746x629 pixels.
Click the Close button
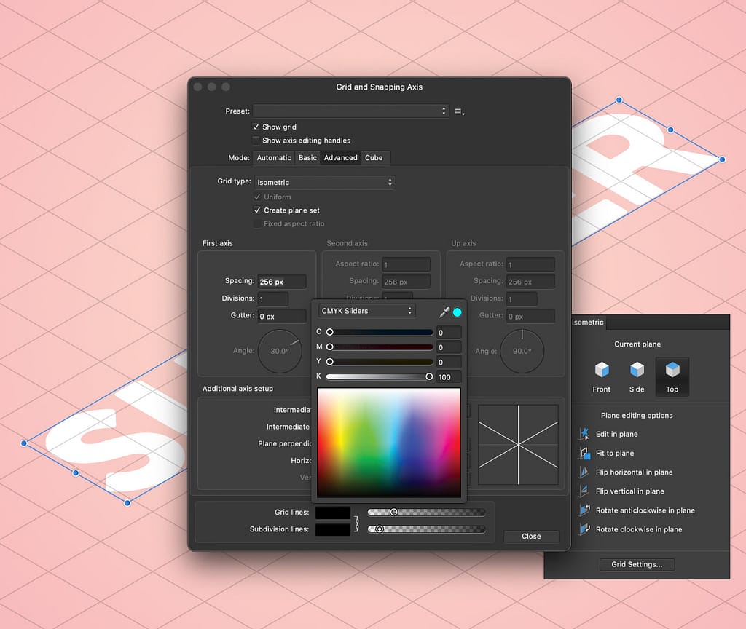point(531,537)
